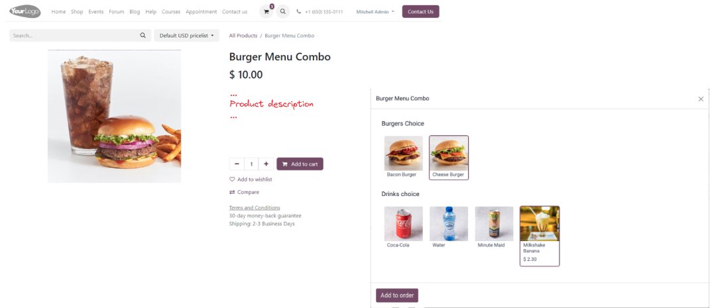Increase quantity with the plus button
The width and height of the screenshot is (710, 308).
click(266, 164)
